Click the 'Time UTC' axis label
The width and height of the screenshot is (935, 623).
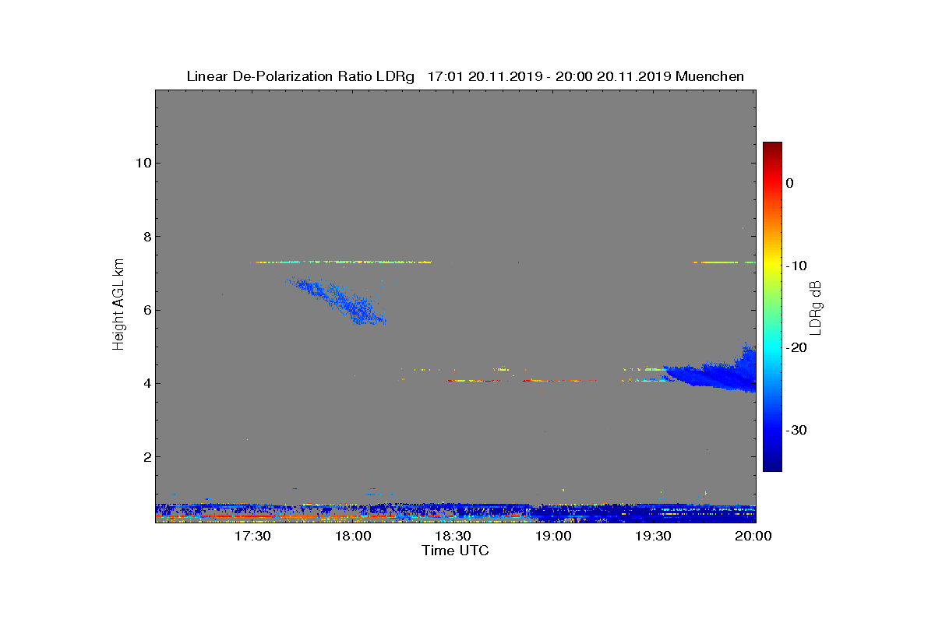(455, 551)
